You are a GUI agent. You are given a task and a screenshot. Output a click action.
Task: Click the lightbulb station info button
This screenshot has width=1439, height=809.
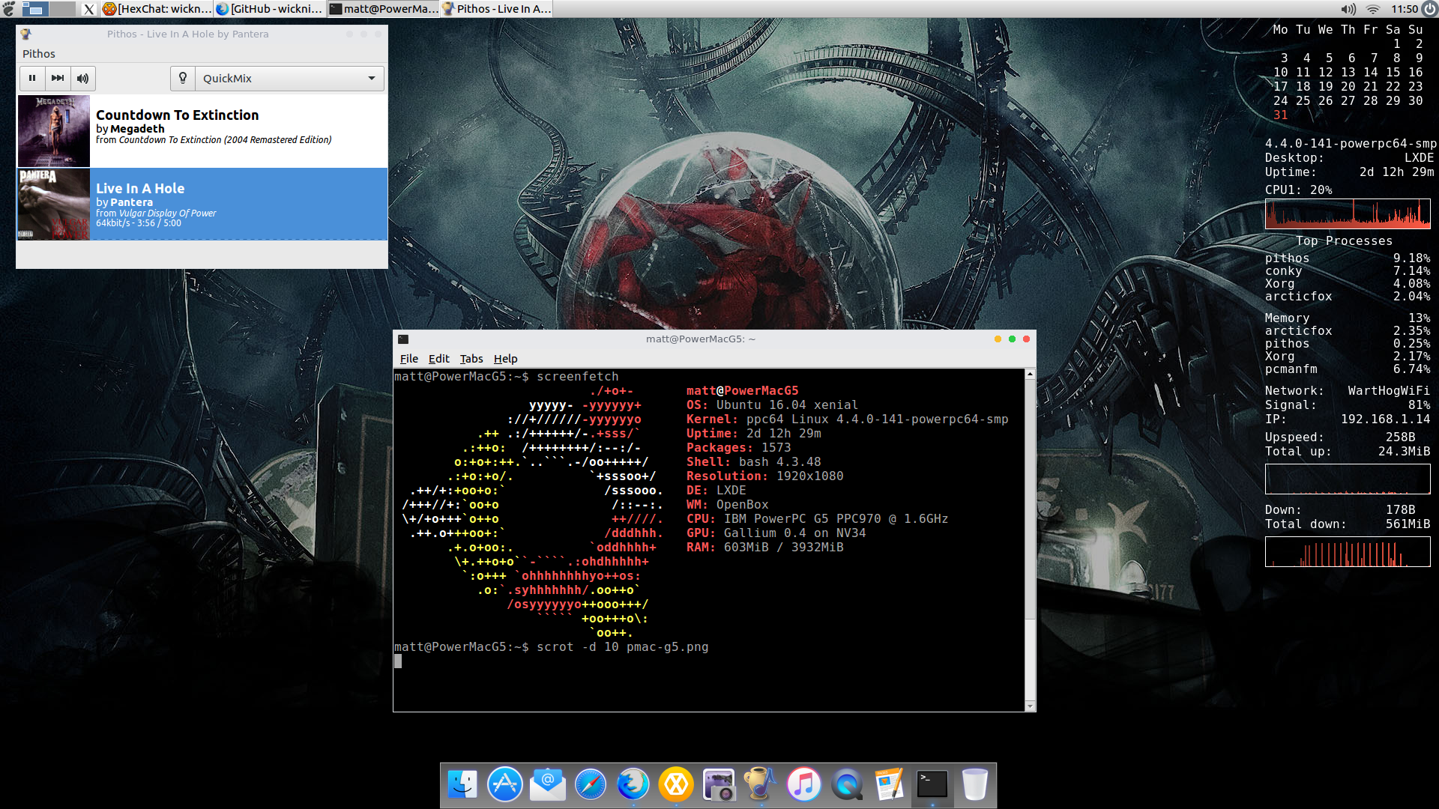pyautogui.click(x=183, y=78)
